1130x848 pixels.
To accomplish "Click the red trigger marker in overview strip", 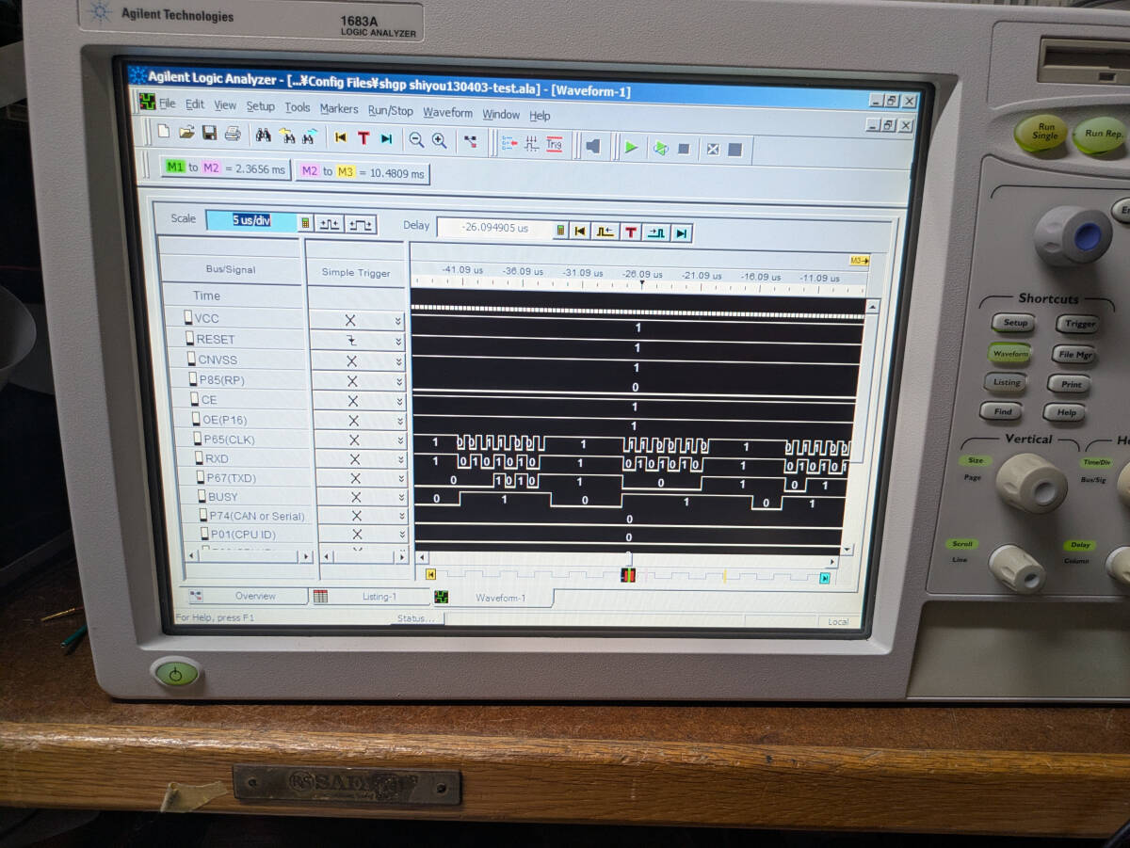I will coord(628,575).
